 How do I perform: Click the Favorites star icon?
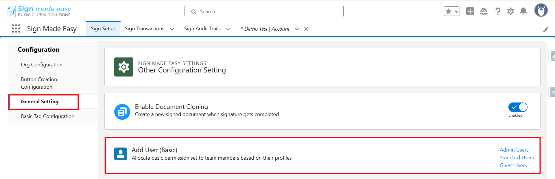click(x=448, y=12)
